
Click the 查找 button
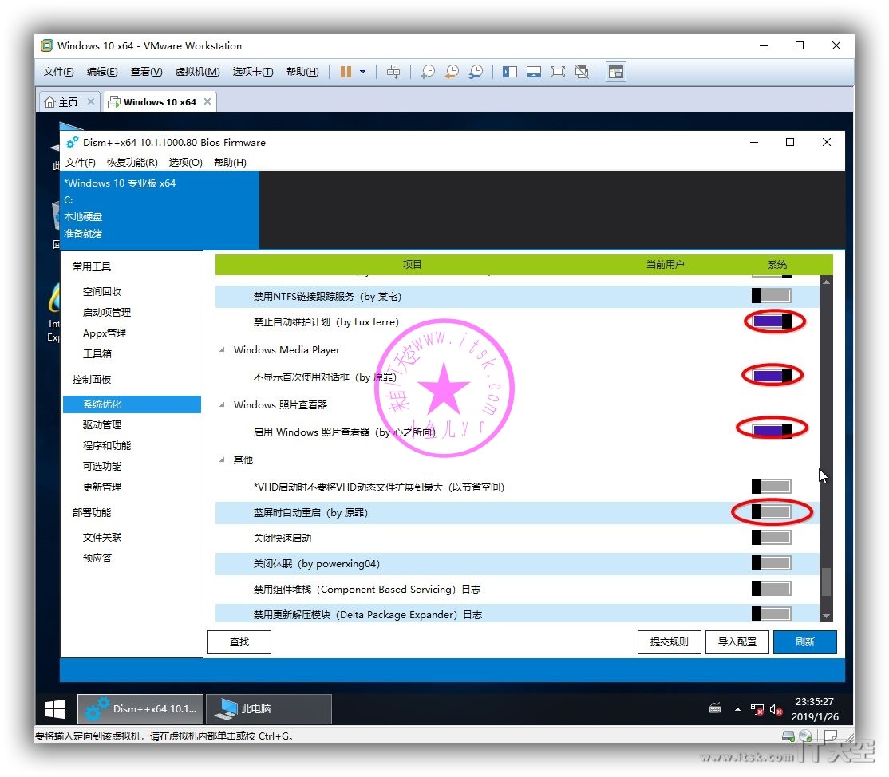point(239,642)
